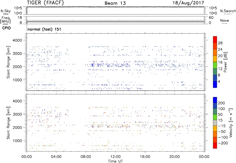Click the Velocity [m s⁻¹] colorbar label

coord(231,123)
